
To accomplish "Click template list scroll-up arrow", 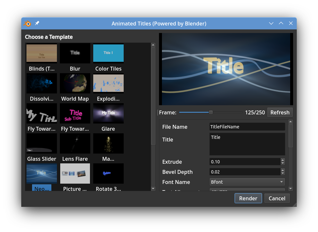I will (153, 45).
